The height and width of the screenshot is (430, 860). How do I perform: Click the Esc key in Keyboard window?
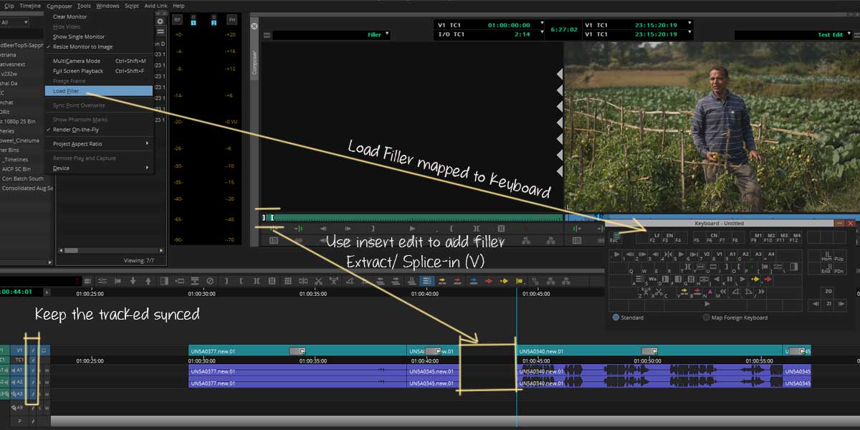(x=615, y=237)
